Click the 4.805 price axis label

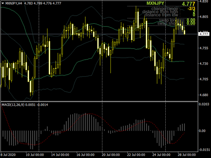click(x=204, y=17)
